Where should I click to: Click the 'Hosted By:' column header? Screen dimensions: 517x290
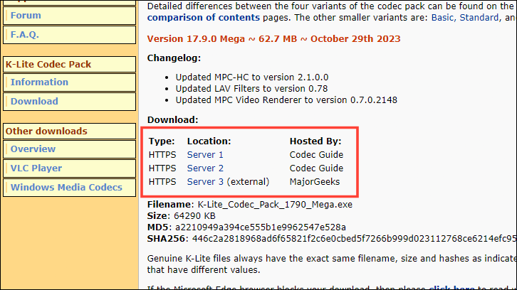click(x=315, y=141)
